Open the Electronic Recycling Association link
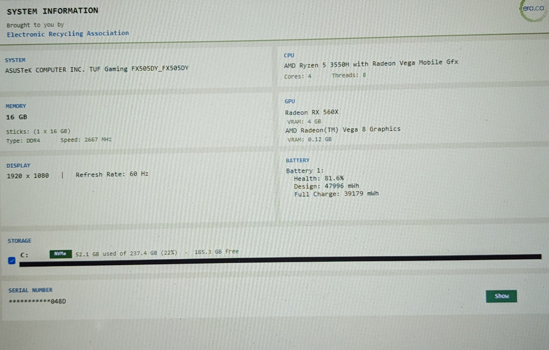549x350 pixels. (x=68, y=33)
